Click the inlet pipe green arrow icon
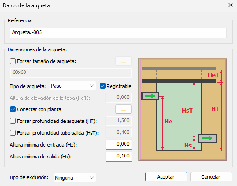The height and width of the screenshot is (186, 237). [x=150, y=96]
